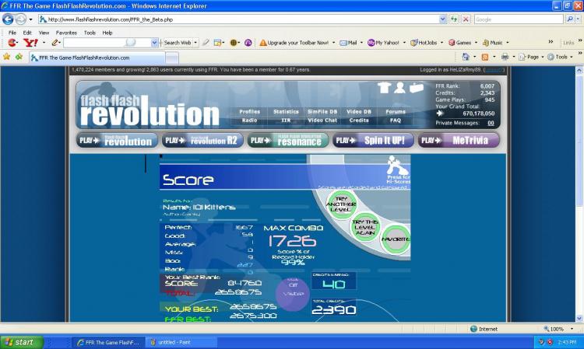Open the recent pages dropdown beside Forward

click(x=30, y=19)
